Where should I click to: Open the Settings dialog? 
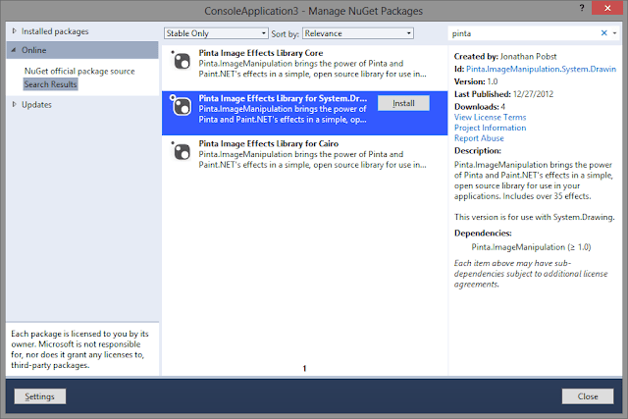point(40,396)
